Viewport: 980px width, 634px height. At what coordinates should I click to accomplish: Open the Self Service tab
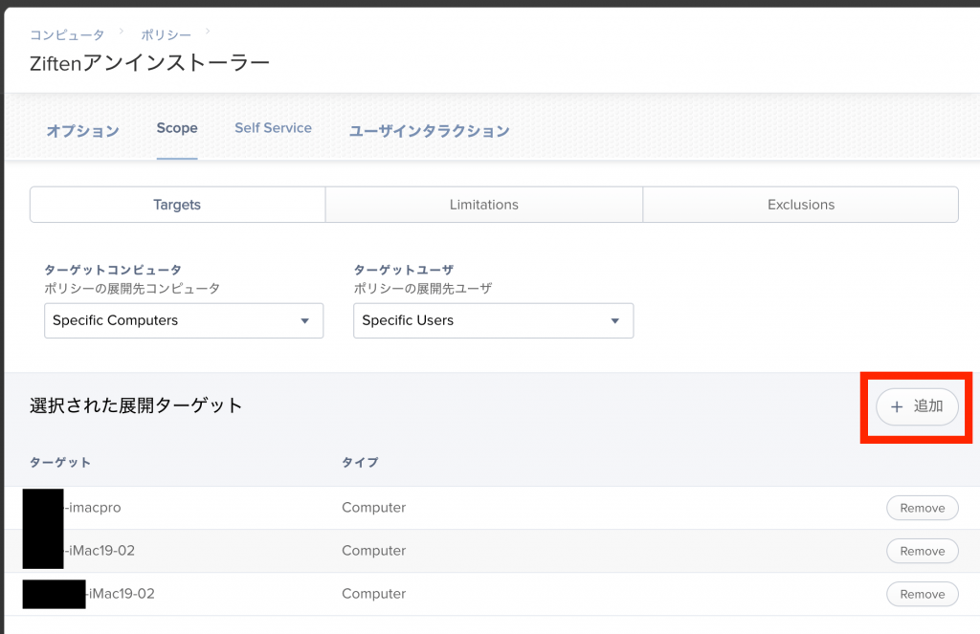point(273,128)
